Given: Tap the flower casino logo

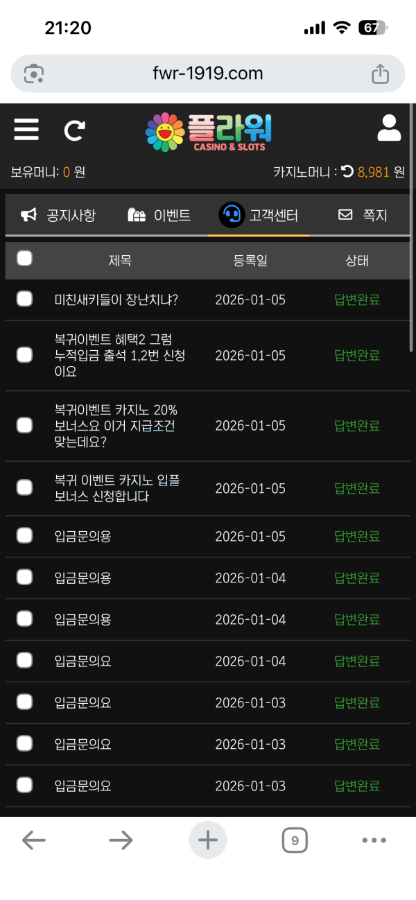Looking at the screenshot, I should [208, 132].
